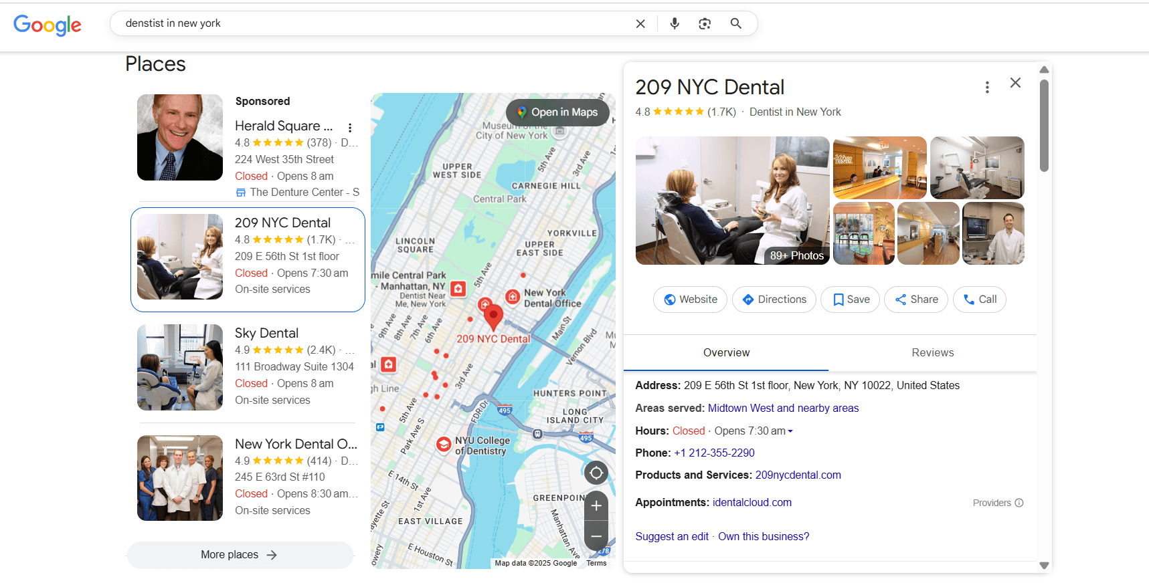Click the address 245 E 63rd St #110
The width and height of the screenshot is (1149, 585).
(280, 477)
